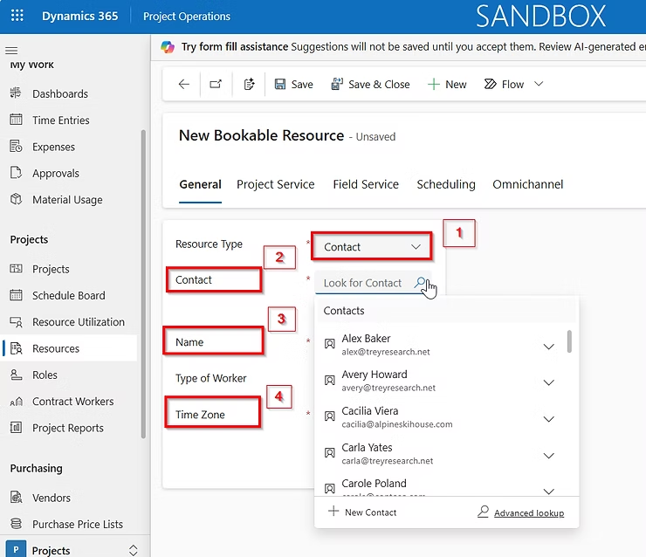Open Dashboards from the sidebar
The width and height of the screenshot is (646, 557).
click(x=59, y=93)
